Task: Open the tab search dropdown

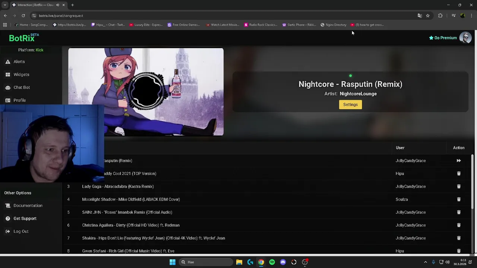Action: (x=5, y=5)
